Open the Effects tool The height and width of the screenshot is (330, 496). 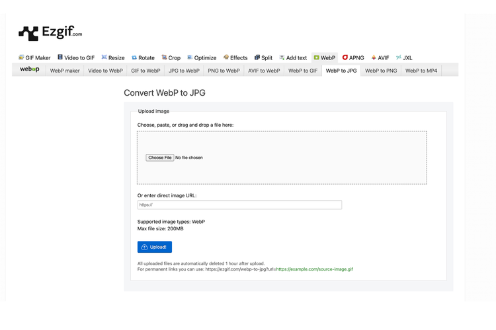[235, 57]
